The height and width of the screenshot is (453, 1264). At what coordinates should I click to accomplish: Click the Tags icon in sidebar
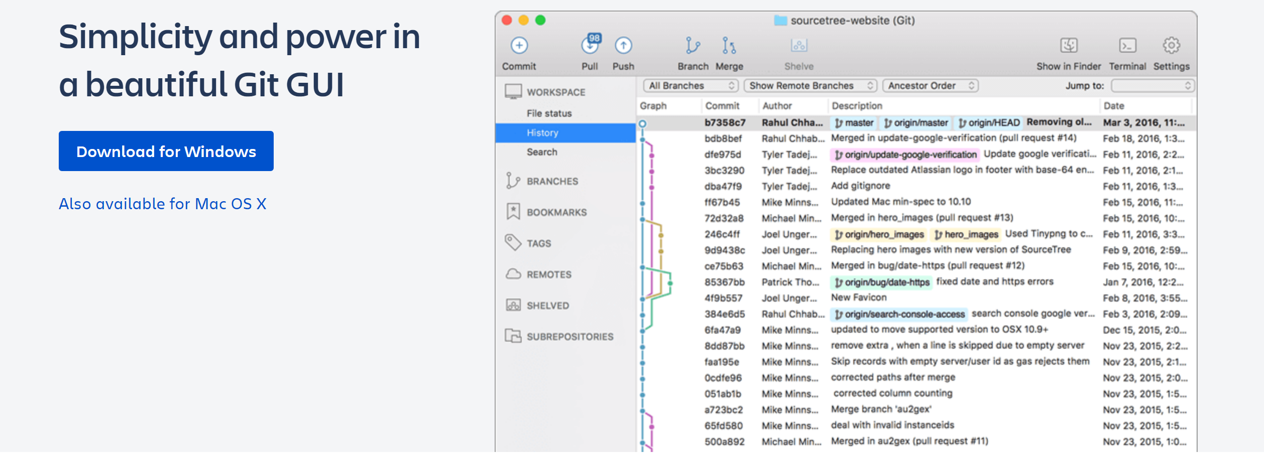[x=513, y=243]
